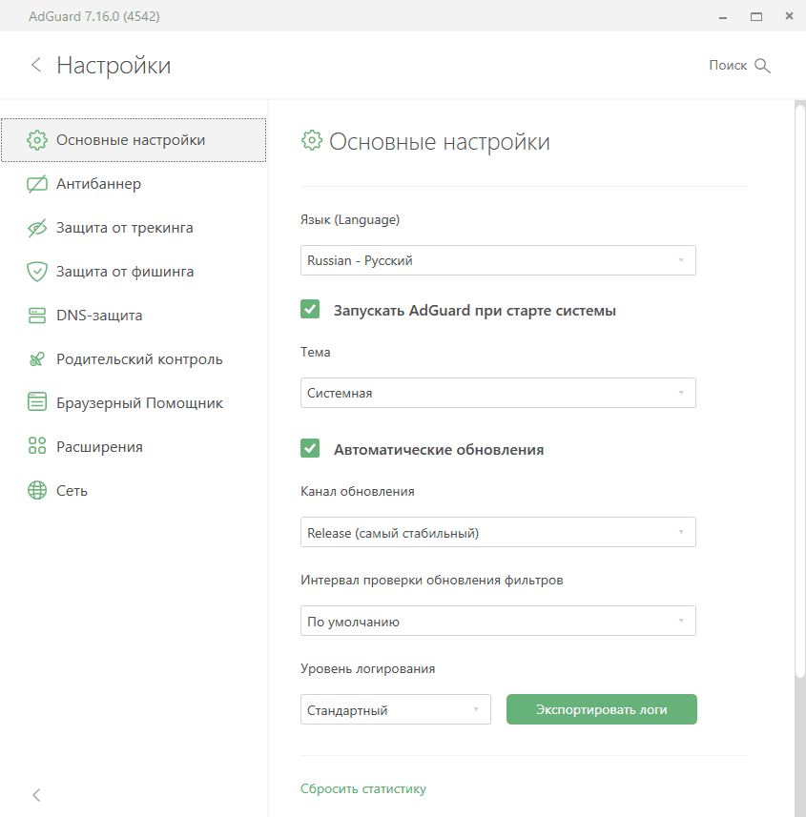This screenshot has height=817, width=806.
Task: Open the Защита от трекинга section
Action: pos(134,228)
